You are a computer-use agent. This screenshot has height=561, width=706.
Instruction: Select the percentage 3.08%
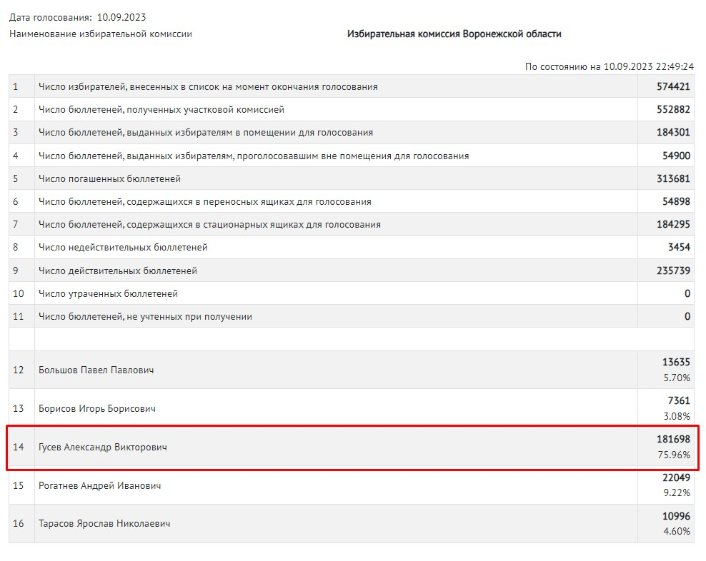coord(677,416)
